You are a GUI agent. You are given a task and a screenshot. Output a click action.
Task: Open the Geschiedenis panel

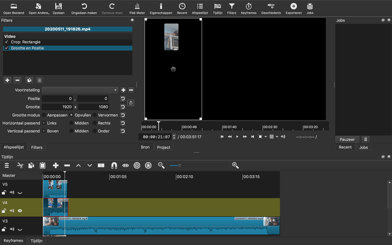pyautogui.click(x=271, y=8)
